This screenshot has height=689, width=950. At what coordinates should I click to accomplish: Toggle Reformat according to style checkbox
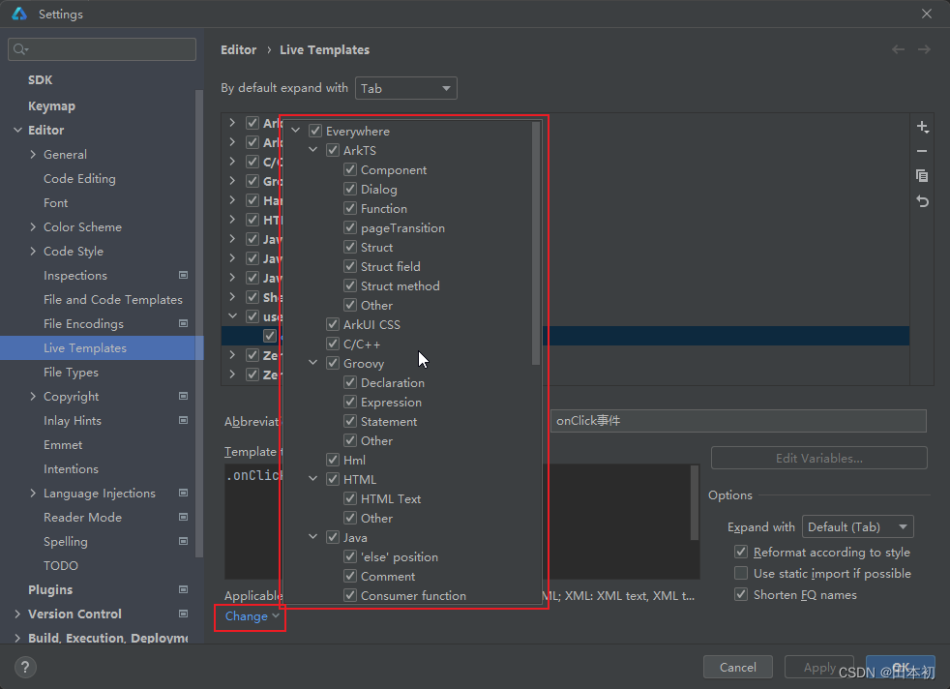741,552
